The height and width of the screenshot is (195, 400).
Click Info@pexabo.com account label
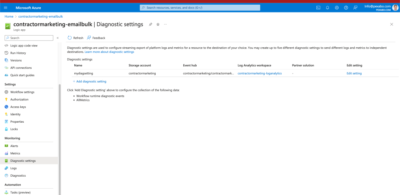click(x=378, y=6)
